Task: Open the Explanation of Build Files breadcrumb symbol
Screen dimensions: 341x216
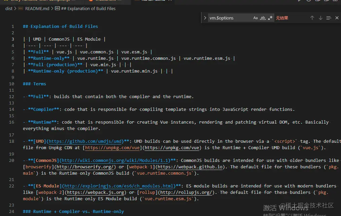Action: [88, 8]
